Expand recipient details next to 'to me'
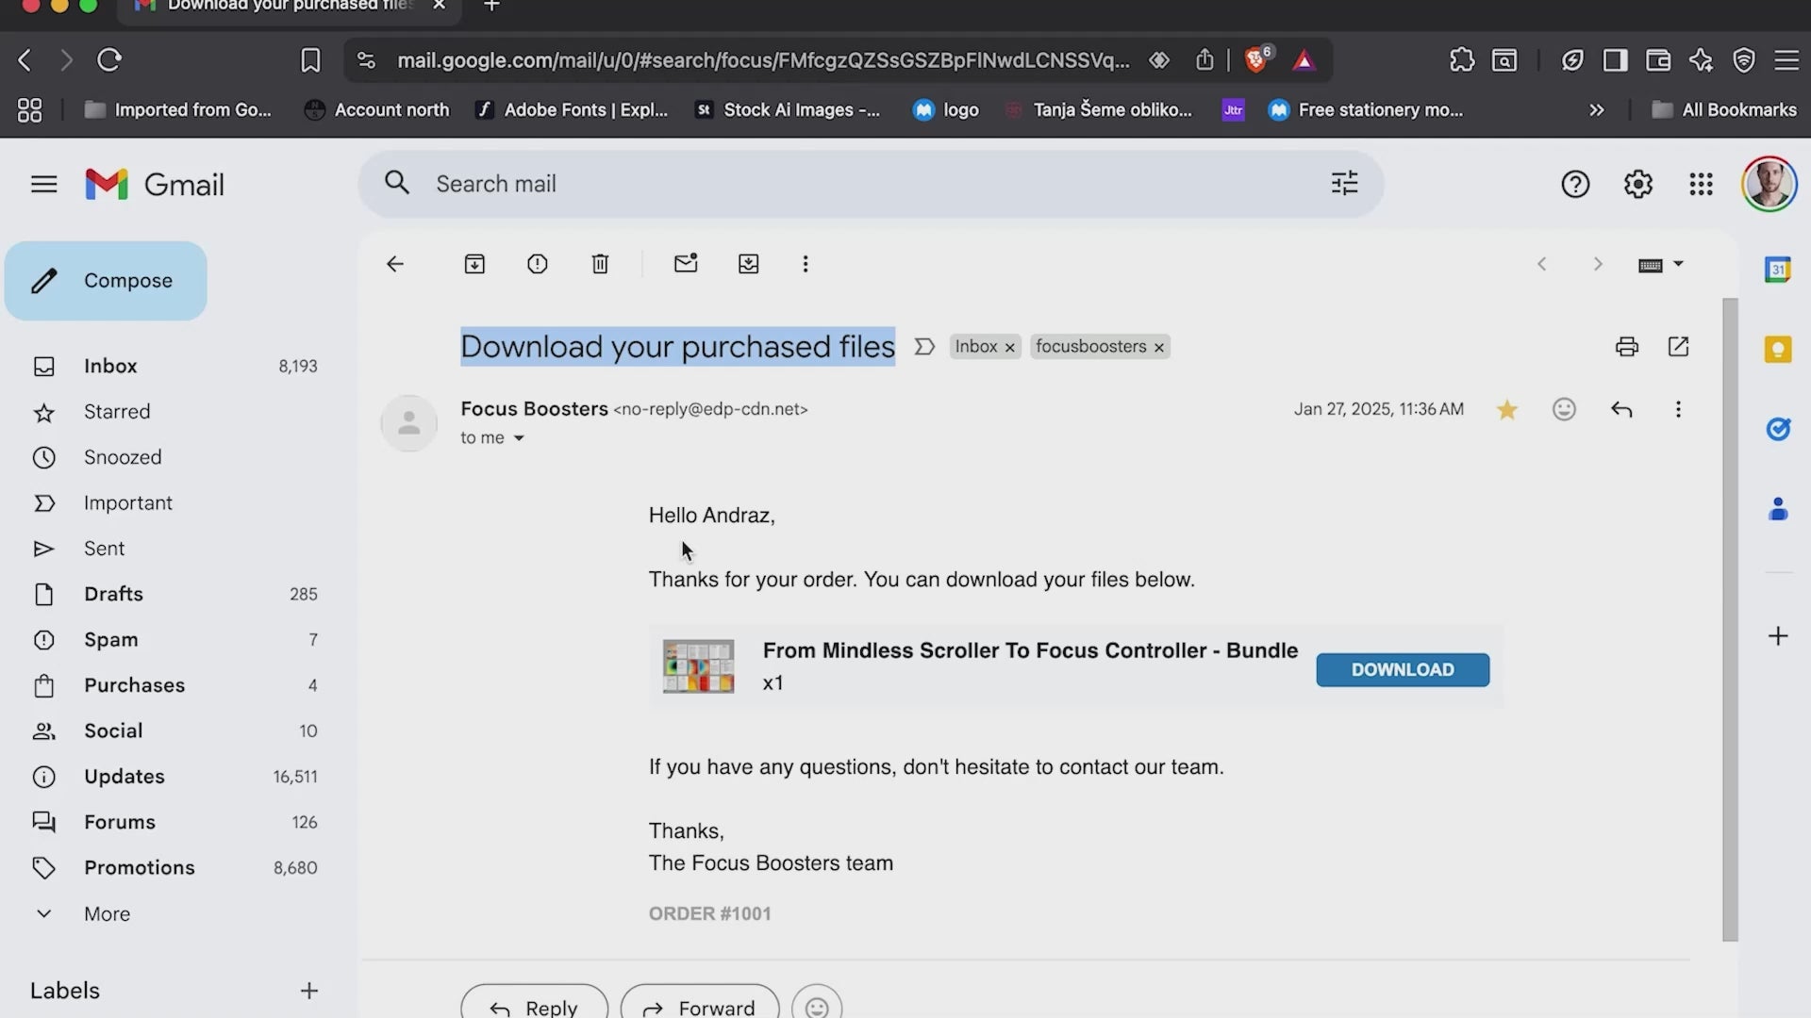This screenshot has width=1811, height=1018. [x=519, y=438]
